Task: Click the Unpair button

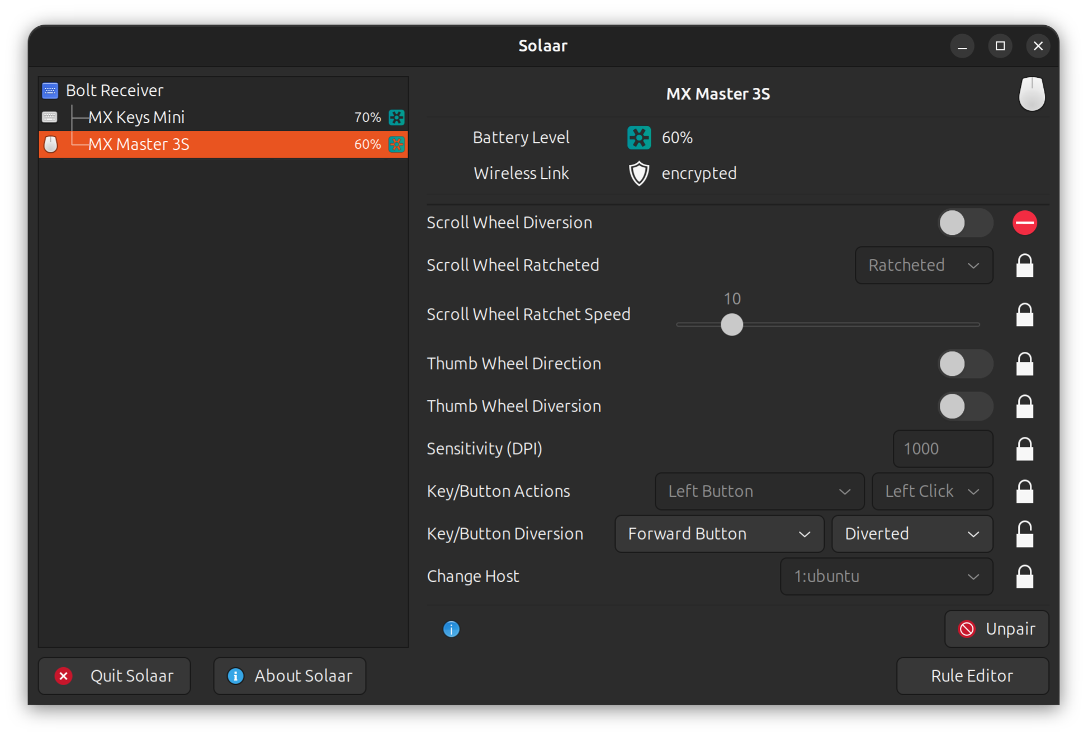Action: pyautogui.click(x=996, y=629)
